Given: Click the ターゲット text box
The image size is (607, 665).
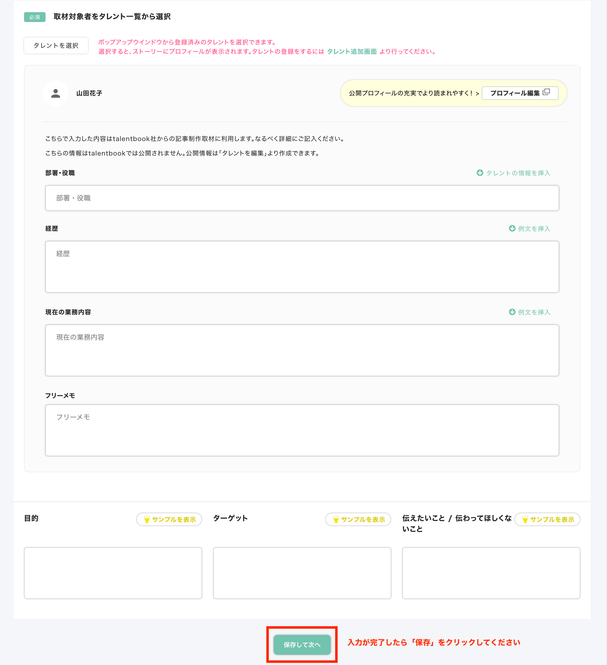Looking at the screenshot, I should coord(302,573).
